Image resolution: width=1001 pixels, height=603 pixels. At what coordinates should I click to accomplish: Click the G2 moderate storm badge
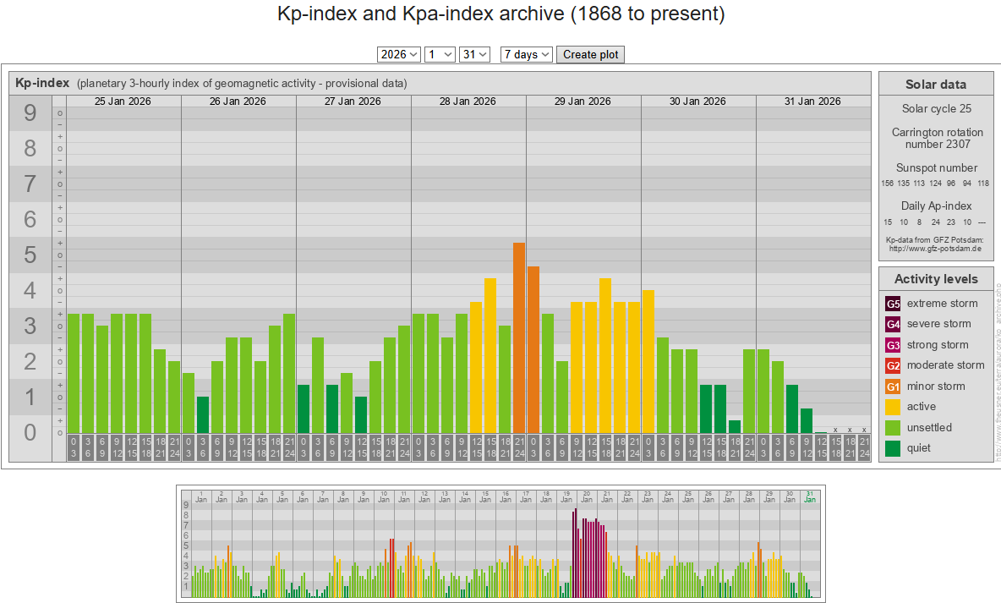(893, 365)
